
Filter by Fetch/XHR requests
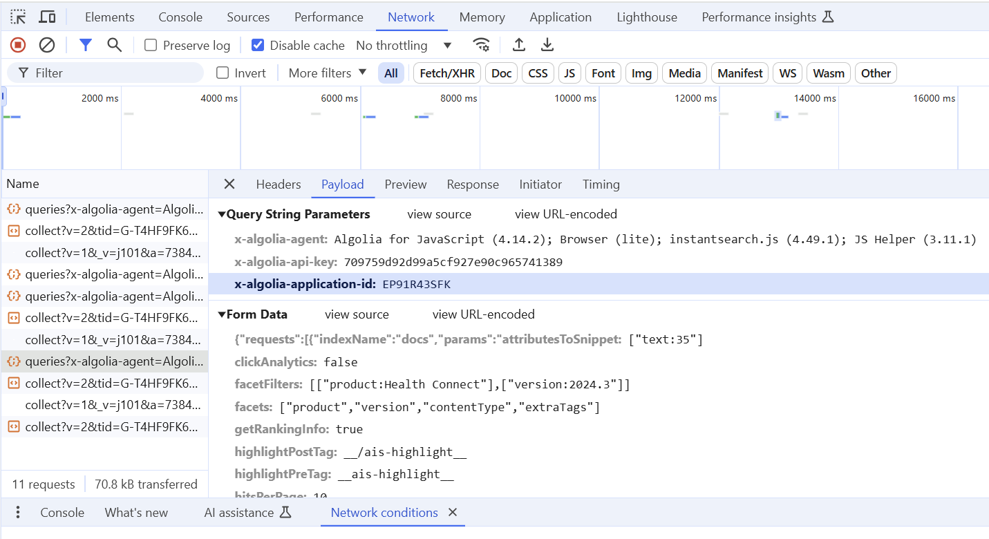click(447, 73)
